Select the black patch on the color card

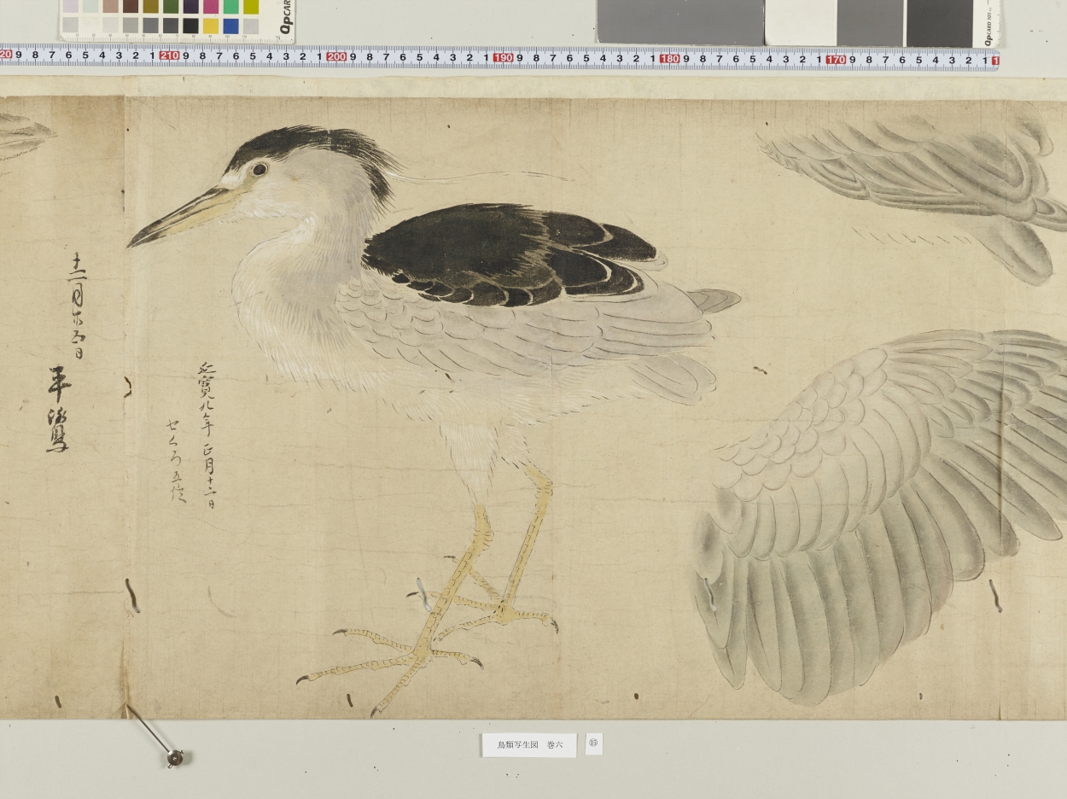click(x=190, y=26)
